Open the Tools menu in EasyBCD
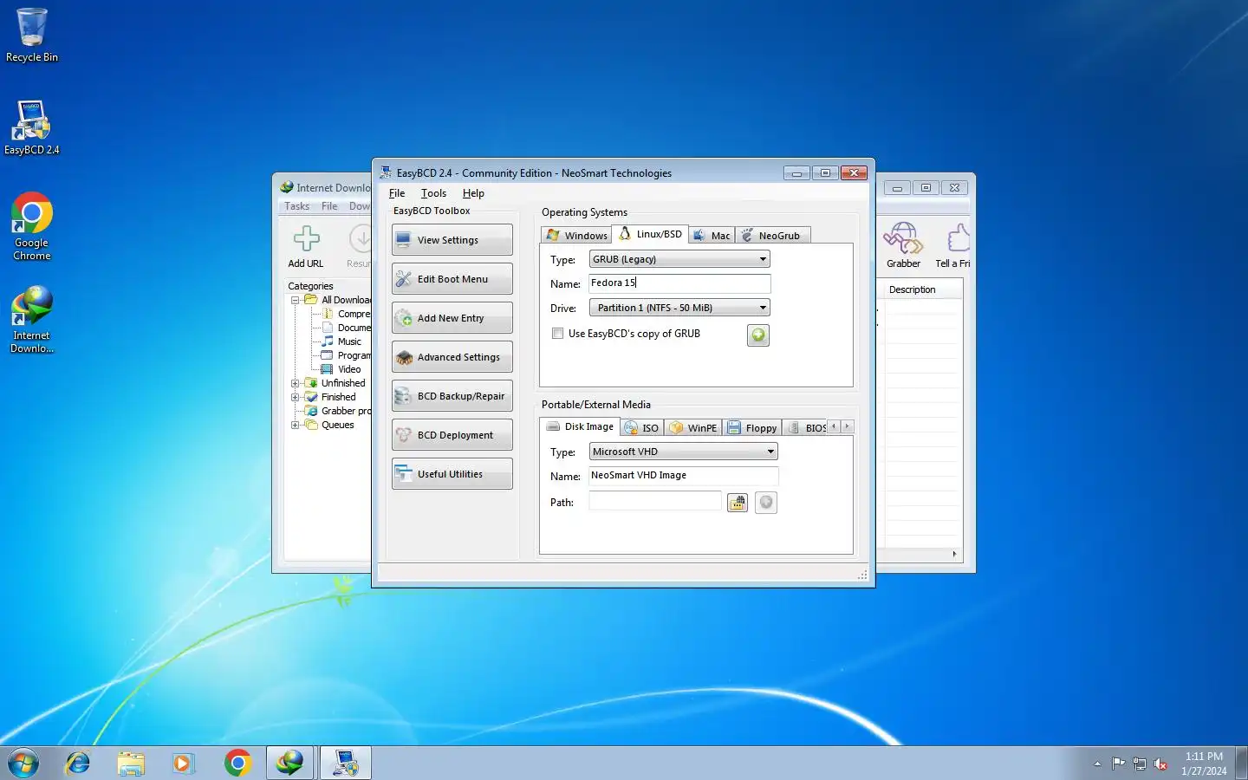 click(x=433, y=193)
